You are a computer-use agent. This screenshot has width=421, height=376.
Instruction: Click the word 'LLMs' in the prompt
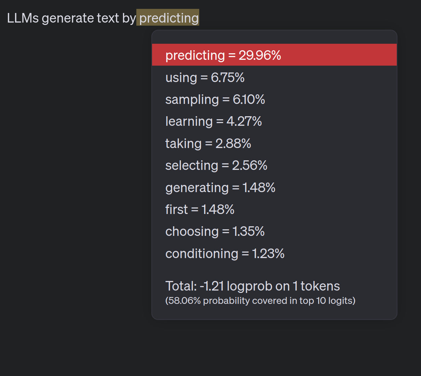23,18
